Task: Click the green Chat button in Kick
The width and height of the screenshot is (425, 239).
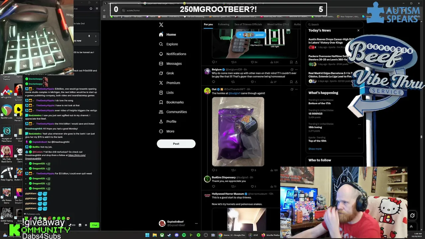Action: tap(95, 225)
